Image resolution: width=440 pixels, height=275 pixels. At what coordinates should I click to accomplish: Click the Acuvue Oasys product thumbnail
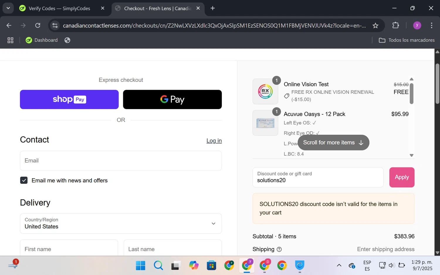coord(265,123)
